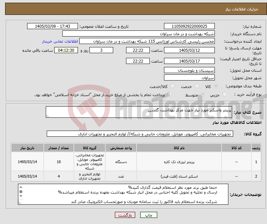
Task: Click the جزئیات اطلاعات نیاز header title
Action: 242,9
